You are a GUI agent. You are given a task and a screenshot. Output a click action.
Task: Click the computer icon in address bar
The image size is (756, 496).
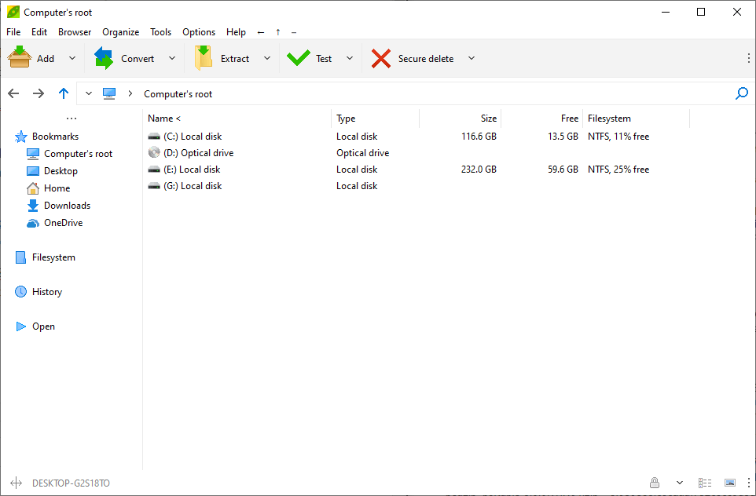(x=109, y=93)
